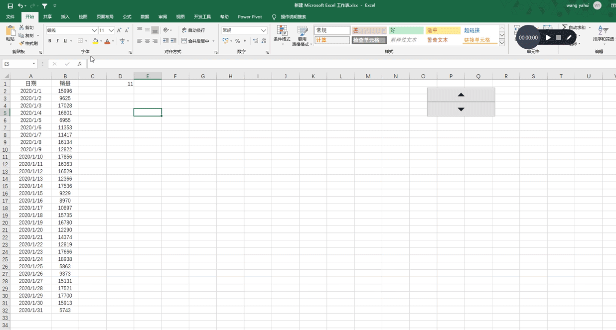Click the Save icon in quick access toolbar

point(10,6)
